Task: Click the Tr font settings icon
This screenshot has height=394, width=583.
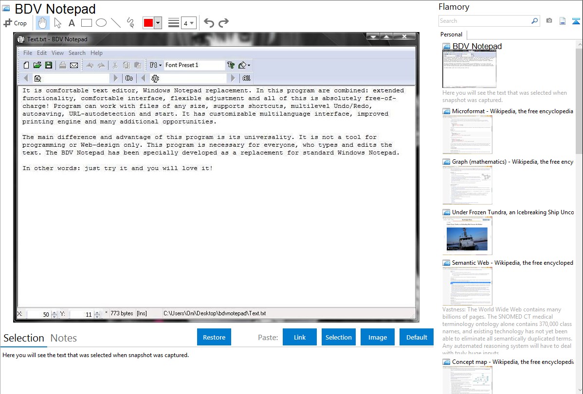Action: pos(231,66)
